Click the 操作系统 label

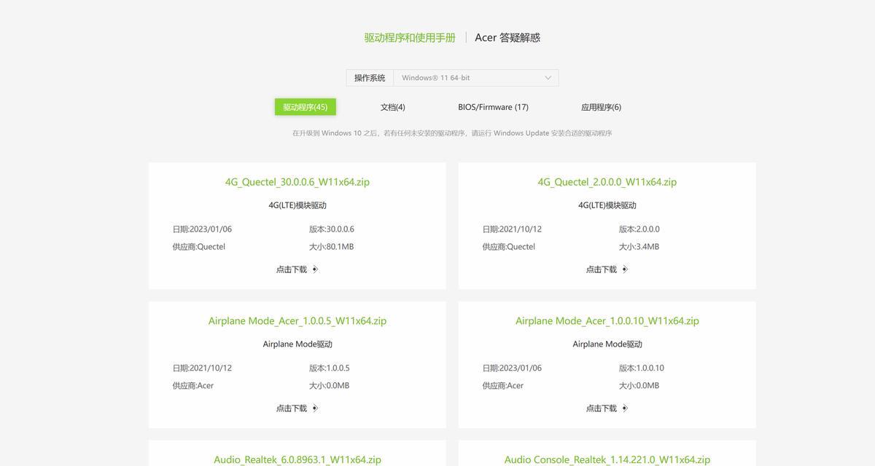[370, 78]
